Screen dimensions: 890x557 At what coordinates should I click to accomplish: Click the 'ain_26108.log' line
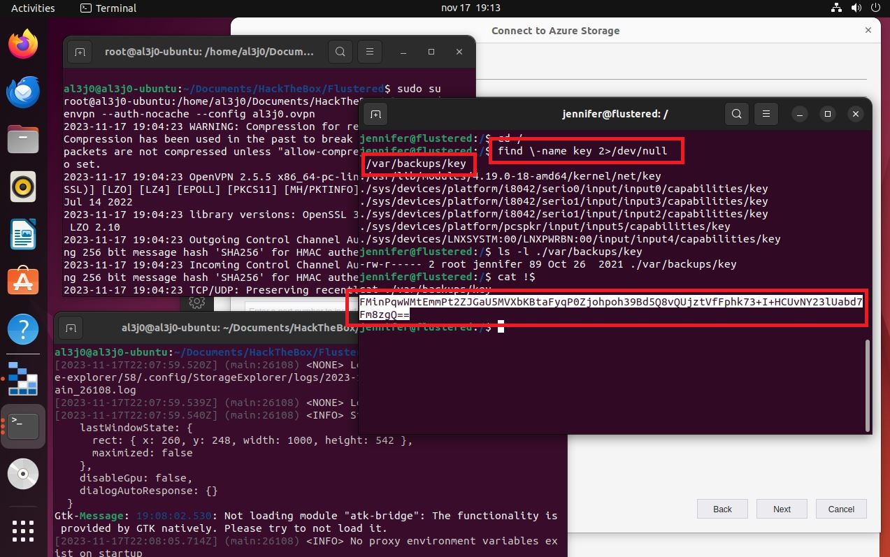coord(95,390)
